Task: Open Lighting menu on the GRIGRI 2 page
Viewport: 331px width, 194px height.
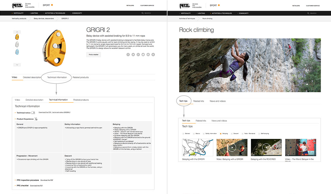Action: (x=34, y=13)
